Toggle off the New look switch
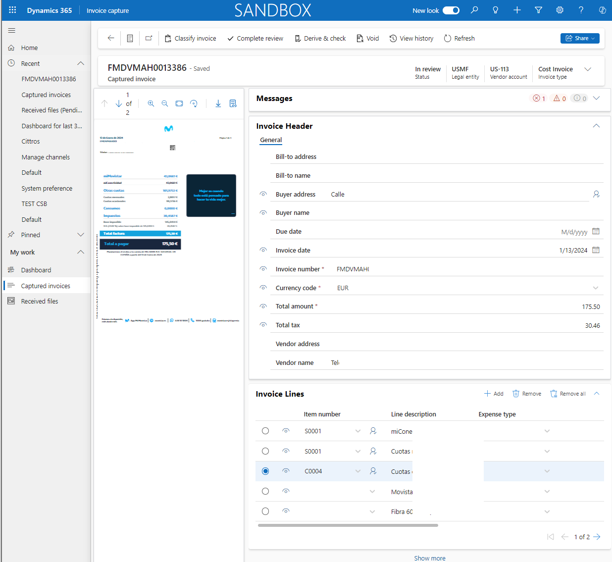 click(x=451, y=10)
